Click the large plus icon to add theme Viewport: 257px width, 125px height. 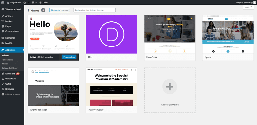point(170,87)
